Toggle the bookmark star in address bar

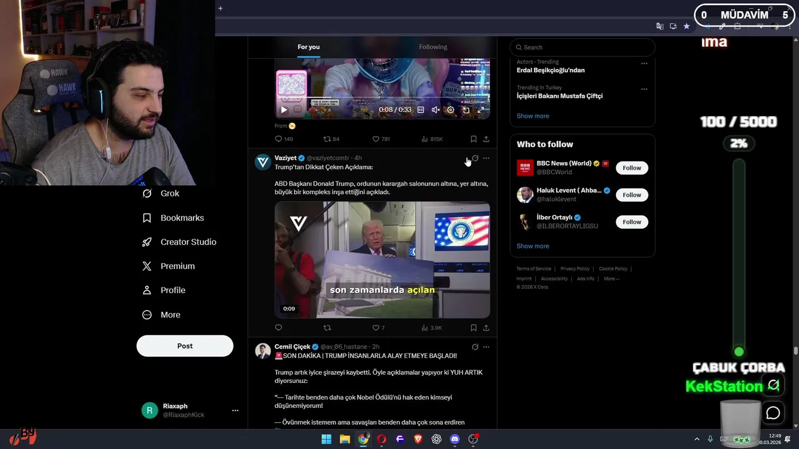click(x=687, y=26)
